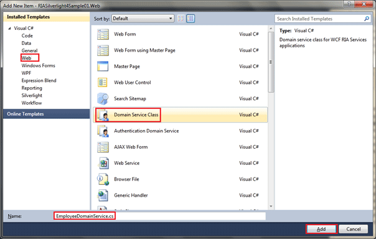Click the scrollbar up arrow
This screenshot has height=239, width=376.
click(271, 29)
